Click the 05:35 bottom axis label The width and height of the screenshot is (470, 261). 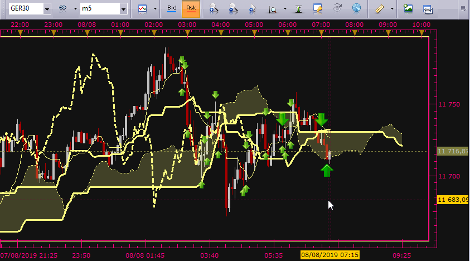tap(273, 255)
